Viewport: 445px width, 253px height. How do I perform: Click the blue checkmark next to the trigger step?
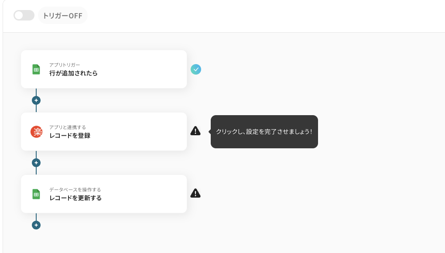click(x=196, y=69)
